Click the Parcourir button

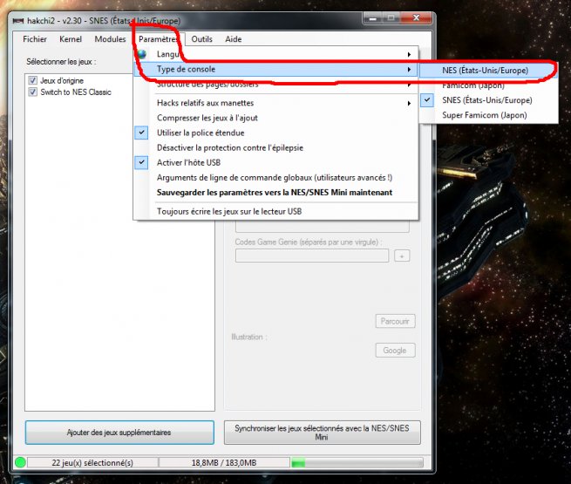395,321
